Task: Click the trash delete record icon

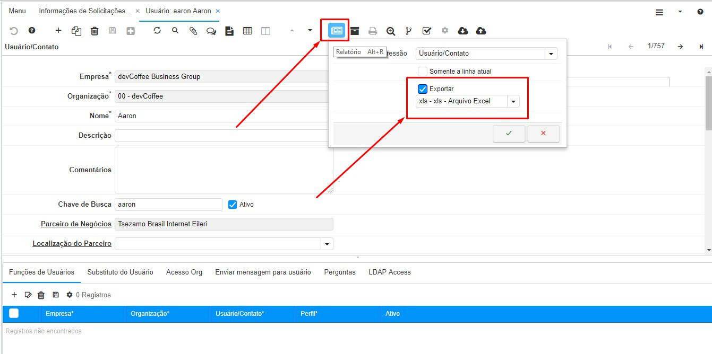Action: tap(95, 31)
